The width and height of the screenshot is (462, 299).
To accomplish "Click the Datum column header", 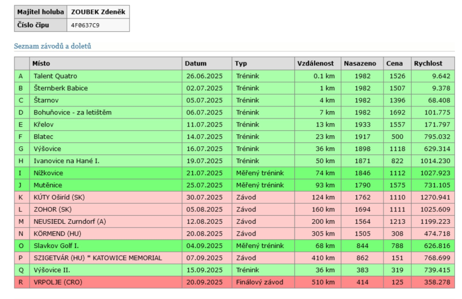I will click(196, 63).
